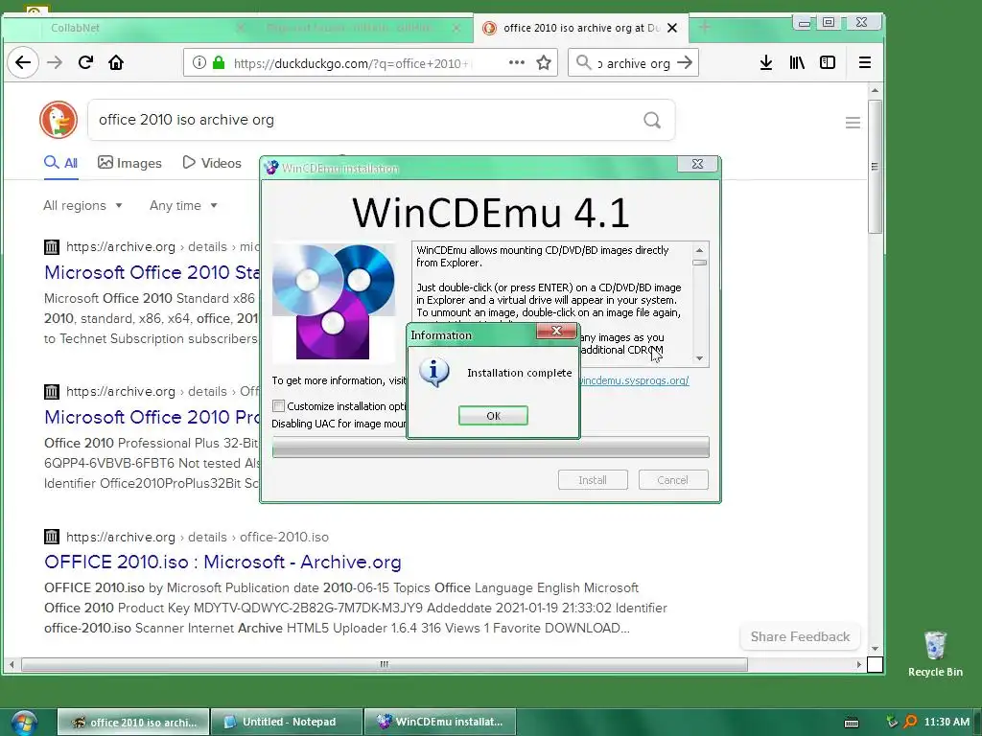Screen dimensions: 982x736
Task: Switch to the CollabNet tab
Action: click(126, 28)
